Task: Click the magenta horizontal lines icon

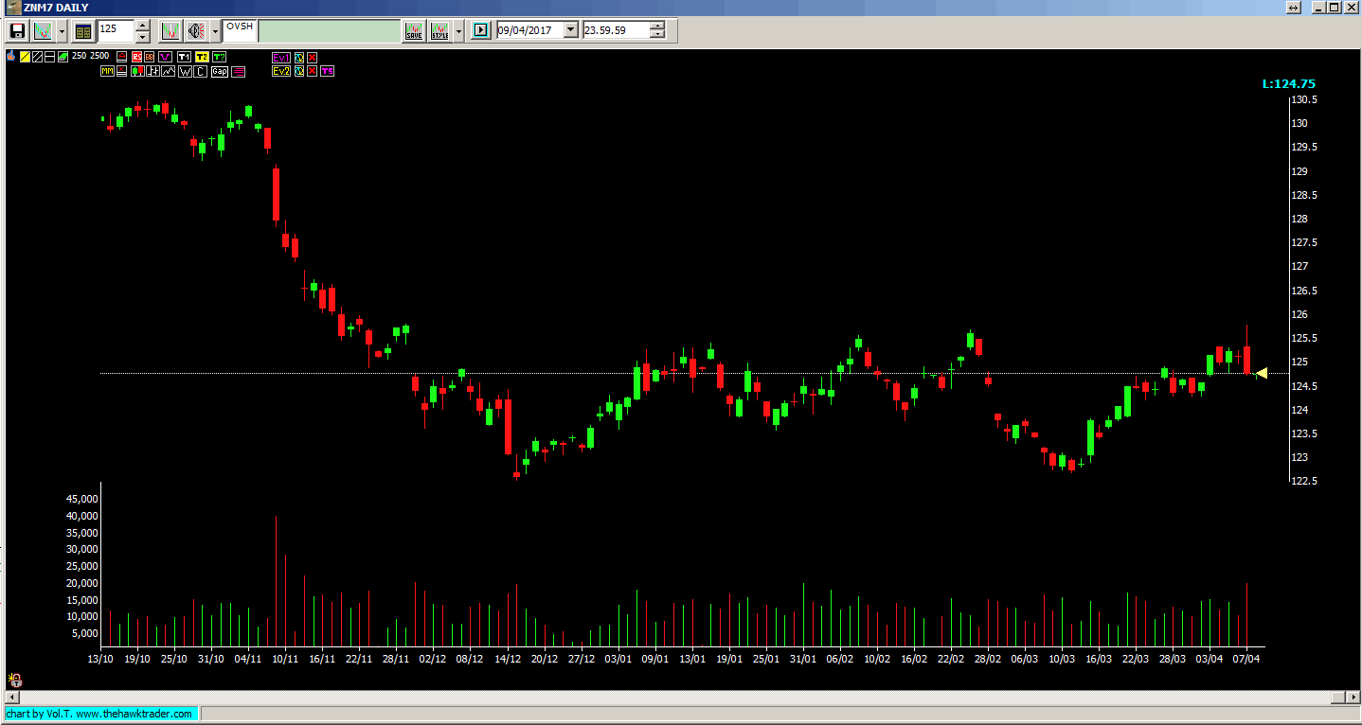Action: point(238,71)
